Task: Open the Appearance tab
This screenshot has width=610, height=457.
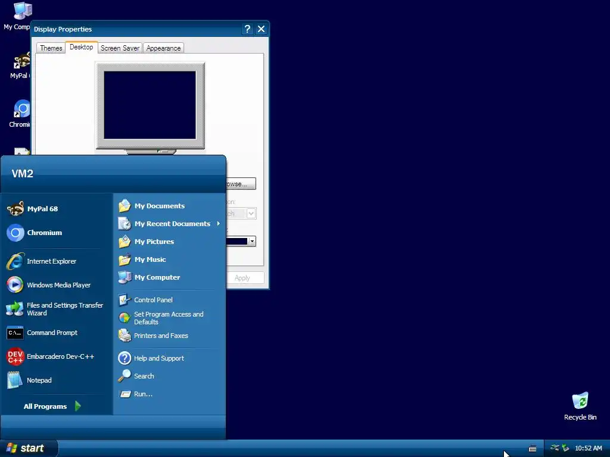Action: coord(163,48)
